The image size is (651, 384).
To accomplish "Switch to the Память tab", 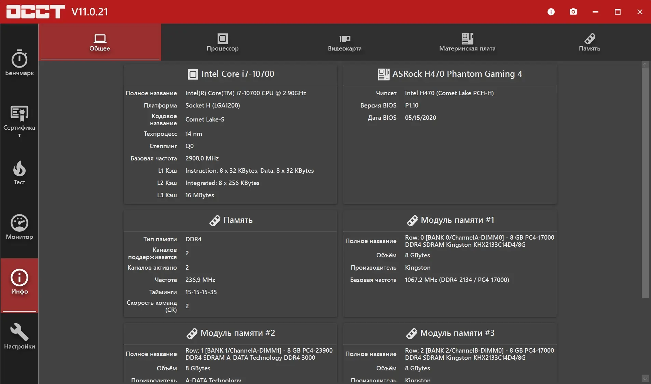I will 590,43.
